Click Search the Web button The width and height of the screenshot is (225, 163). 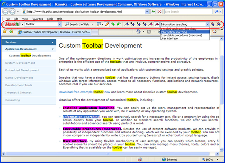[x=77, y=24]
